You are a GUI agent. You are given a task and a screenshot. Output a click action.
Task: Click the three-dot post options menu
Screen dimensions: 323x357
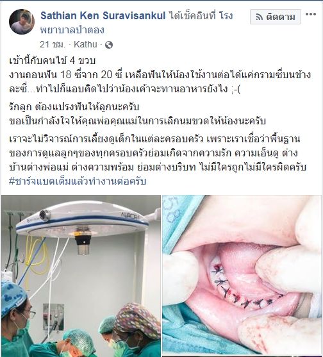311,14
